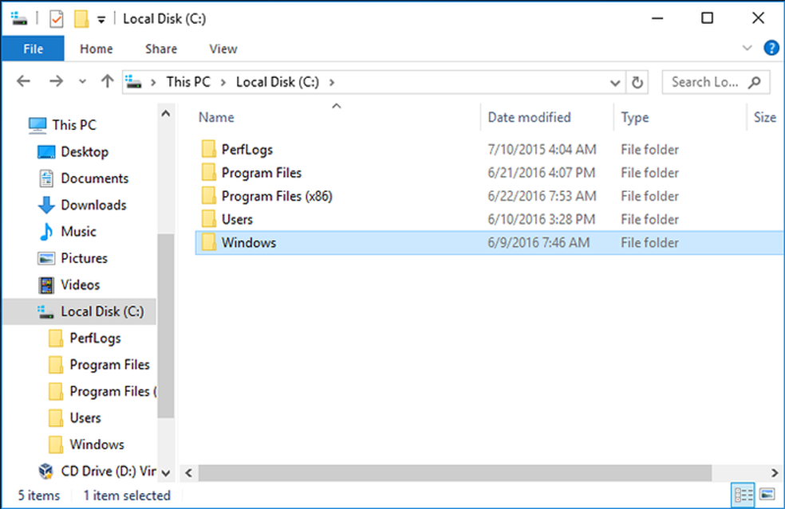Image resolution: width=785 pixels, height=509 pixels.
Task: Refresh the current folder view
Action: point(637,82)
